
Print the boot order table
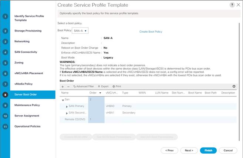[116, 86]
